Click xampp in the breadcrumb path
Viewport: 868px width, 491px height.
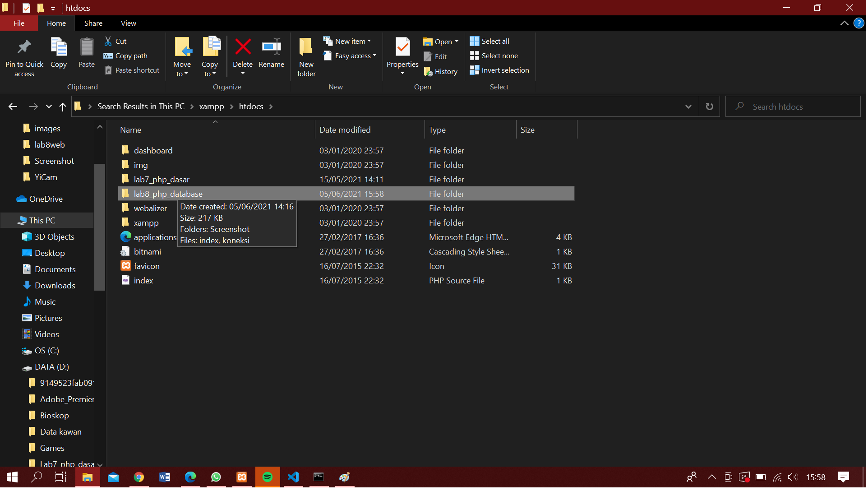point(211,107)
